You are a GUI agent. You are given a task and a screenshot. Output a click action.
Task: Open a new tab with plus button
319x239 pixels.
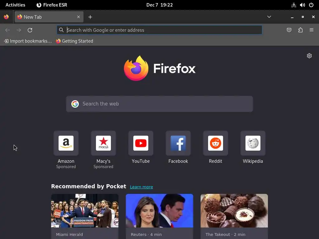click(x=90, y=17)
